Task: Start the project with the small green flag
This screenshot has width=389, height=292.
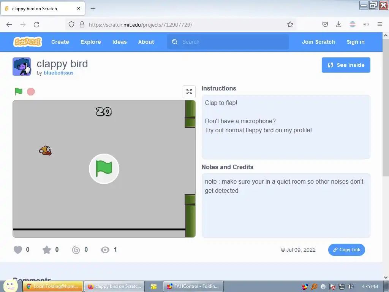Action: (19, 91)
